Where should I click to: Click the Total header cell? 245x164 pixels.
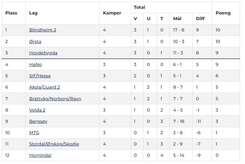tap(139, 7)
